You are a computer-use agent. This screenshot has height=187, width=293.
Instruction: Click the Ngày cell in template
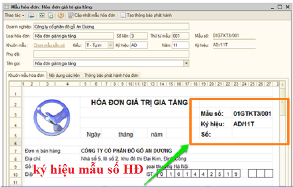coord(93,135)
